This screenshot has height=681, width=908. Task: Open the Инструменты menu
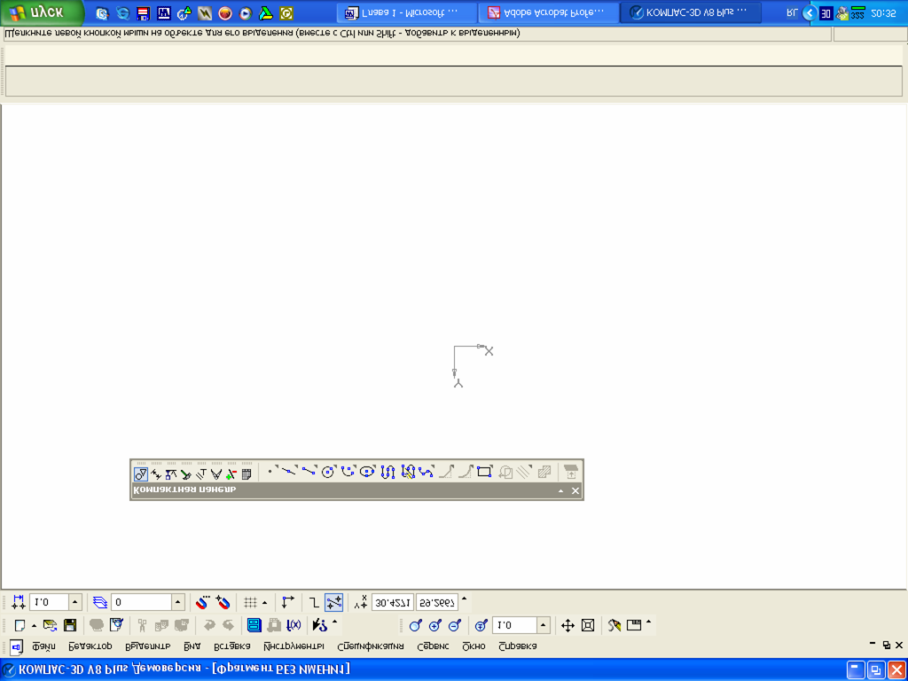click(294, 646)
